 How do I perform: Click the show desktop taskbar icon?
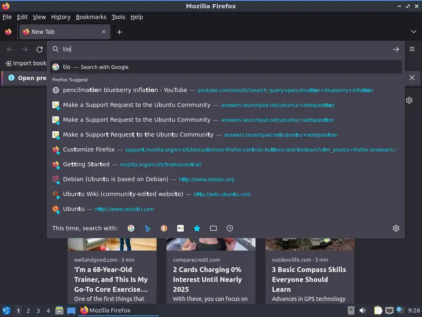point(71,310)
